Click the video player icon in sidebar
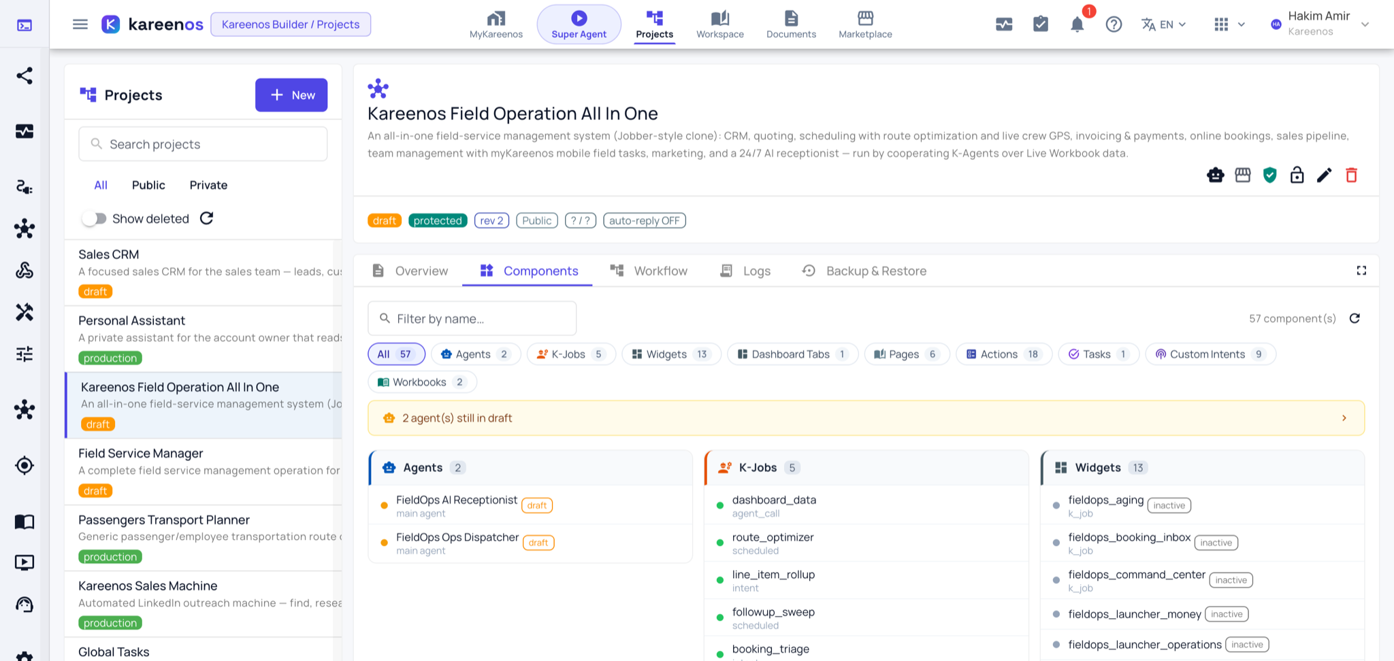The width and height of the screenshot is (1394, 661). [x=25, y=562]
